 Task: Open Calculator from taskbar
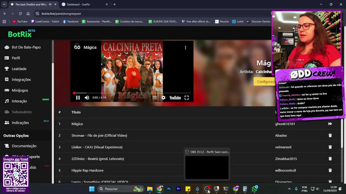(x=245, y=189)
